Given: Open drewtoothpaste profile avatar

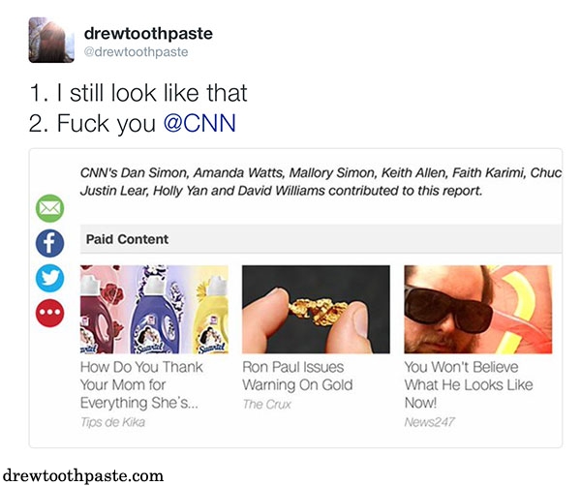Looking at the screenshot, I should click(51, 40).
